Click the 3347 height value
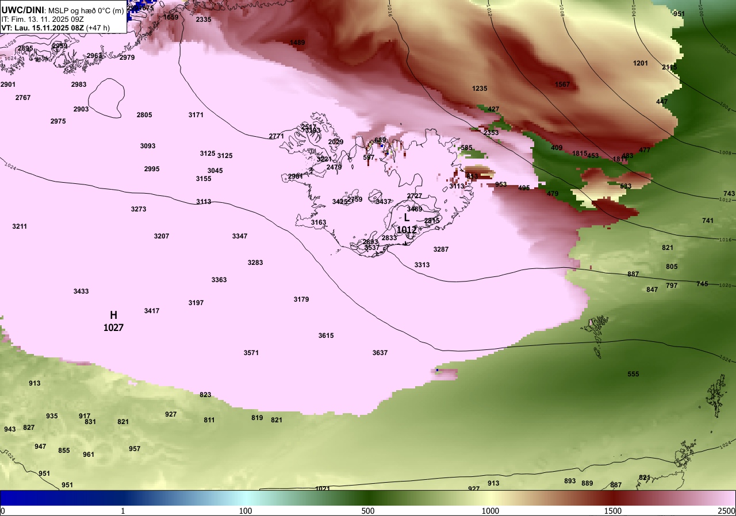 click(240, 236)
